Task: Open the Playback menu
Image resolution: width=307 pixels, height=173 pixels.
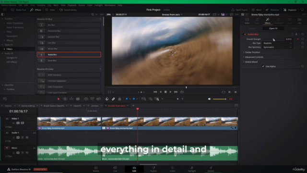Action: (71, 5)
